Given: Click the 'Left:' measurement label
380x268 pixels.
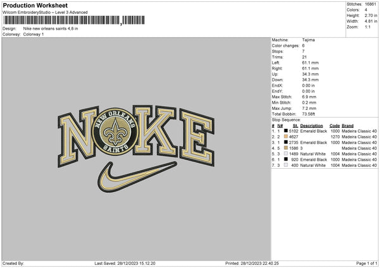Looking at the screenshot, I should (x=275, y=63).
